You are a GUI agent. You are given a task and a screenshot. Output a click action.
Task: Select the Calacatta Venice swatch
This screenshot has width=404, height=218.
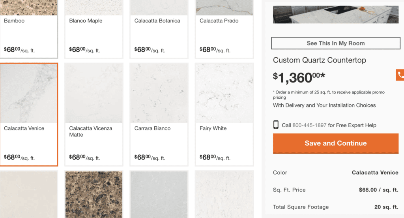[x=29, y=114]
